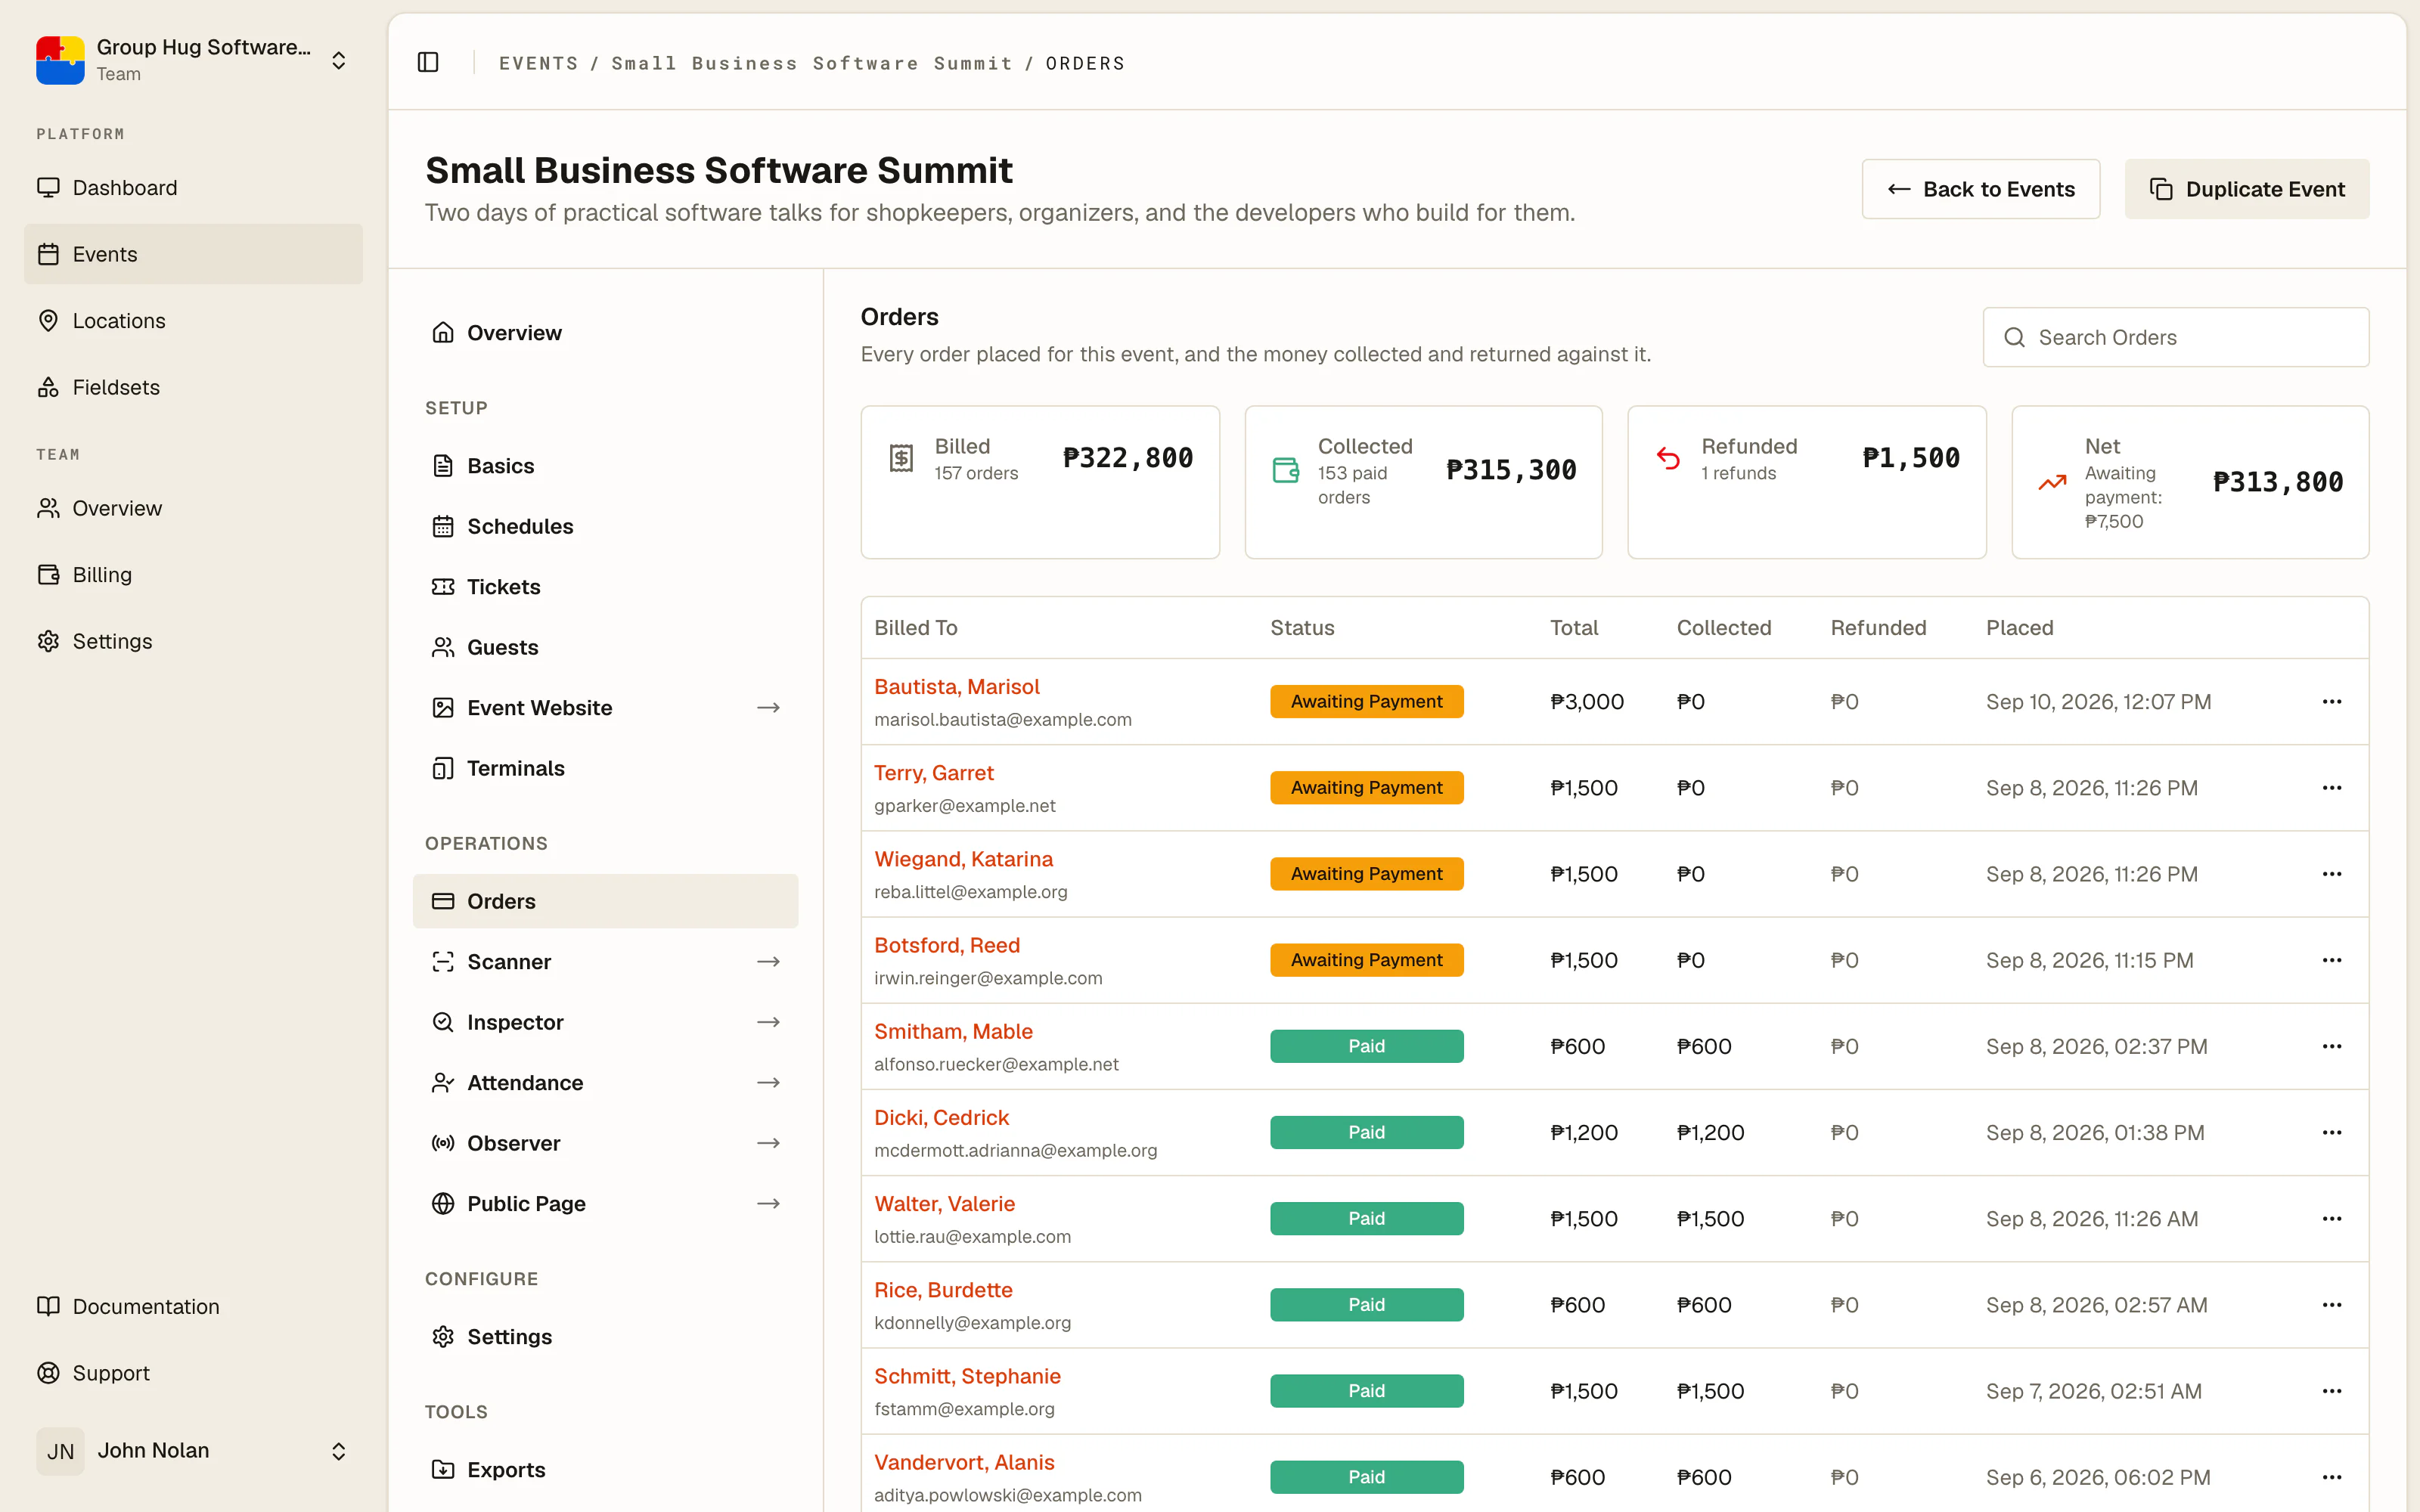Viewport: 2420px width, 1512px height.
Task: Open the three-dot menu for Walter, Valerie
Action: tap(2332, 1219)
